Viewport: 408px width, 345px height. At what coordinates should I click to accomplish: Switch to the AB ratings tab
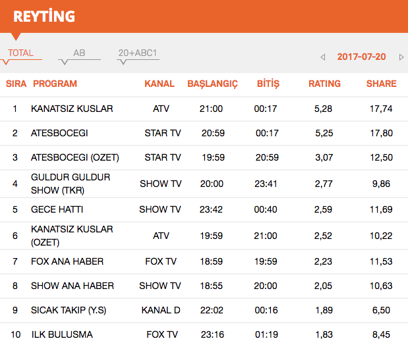[79, 53]
